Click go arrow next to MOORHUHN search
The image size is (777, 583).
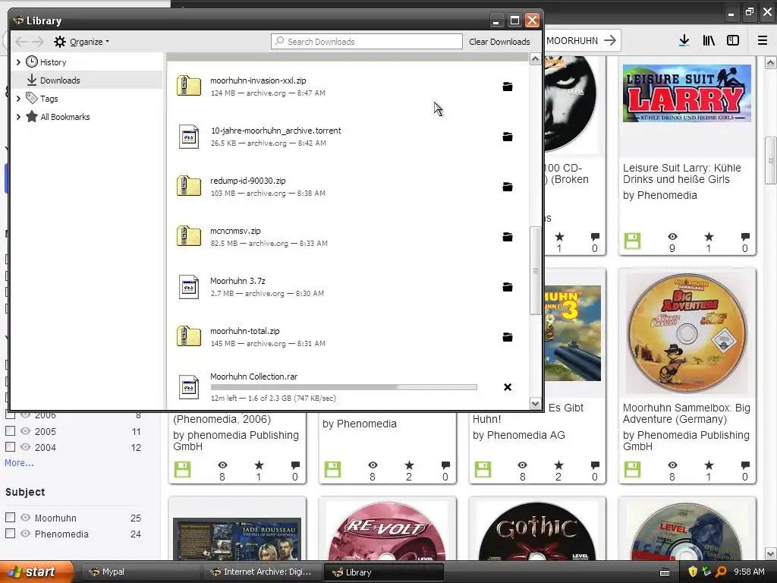610,41
